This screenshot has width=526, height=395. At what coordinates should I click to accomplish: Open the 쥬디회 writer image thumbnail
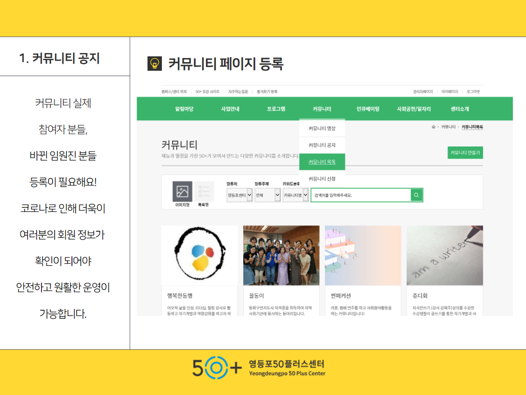(x=445, y=255)
